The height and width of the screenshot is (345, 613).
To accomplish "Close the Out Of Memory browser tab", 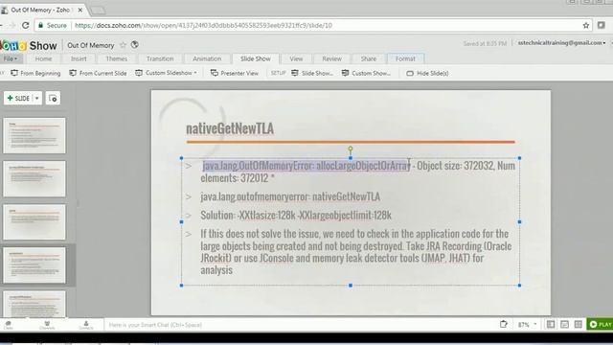I will click(x=80, y=10).
